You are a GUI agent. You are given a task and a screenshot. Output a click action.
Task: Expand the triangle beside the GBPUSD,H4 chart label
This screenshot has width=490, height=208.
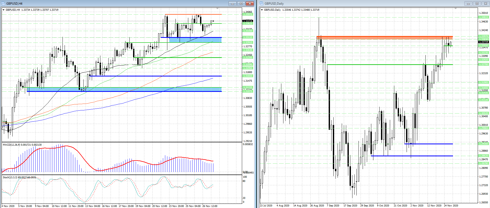click(4, 10)
